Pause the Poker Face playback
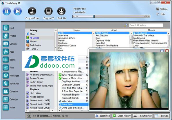 [7, 11]
